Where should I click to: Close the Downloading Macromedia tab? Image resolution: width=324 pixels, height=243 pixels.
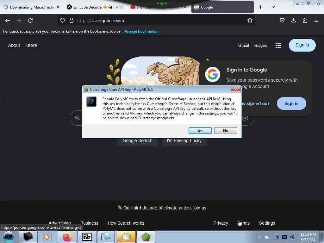[x=58, y=7]
